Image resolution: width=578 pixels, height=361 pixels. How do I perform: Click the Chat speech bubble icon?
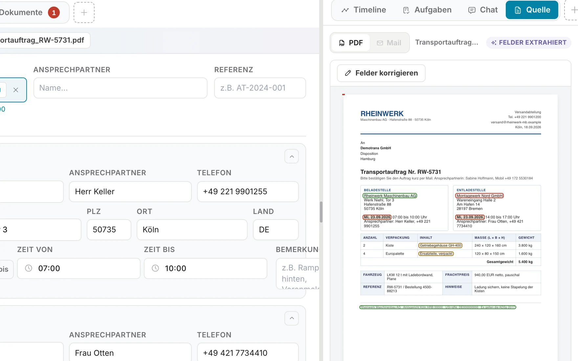coord(472,10)
